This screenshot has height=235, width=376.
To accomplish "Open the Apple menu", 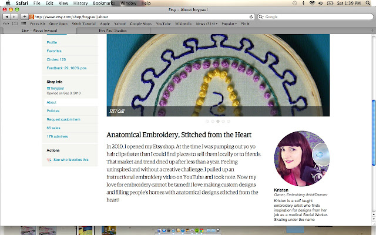I will click(x=8, y=3).
